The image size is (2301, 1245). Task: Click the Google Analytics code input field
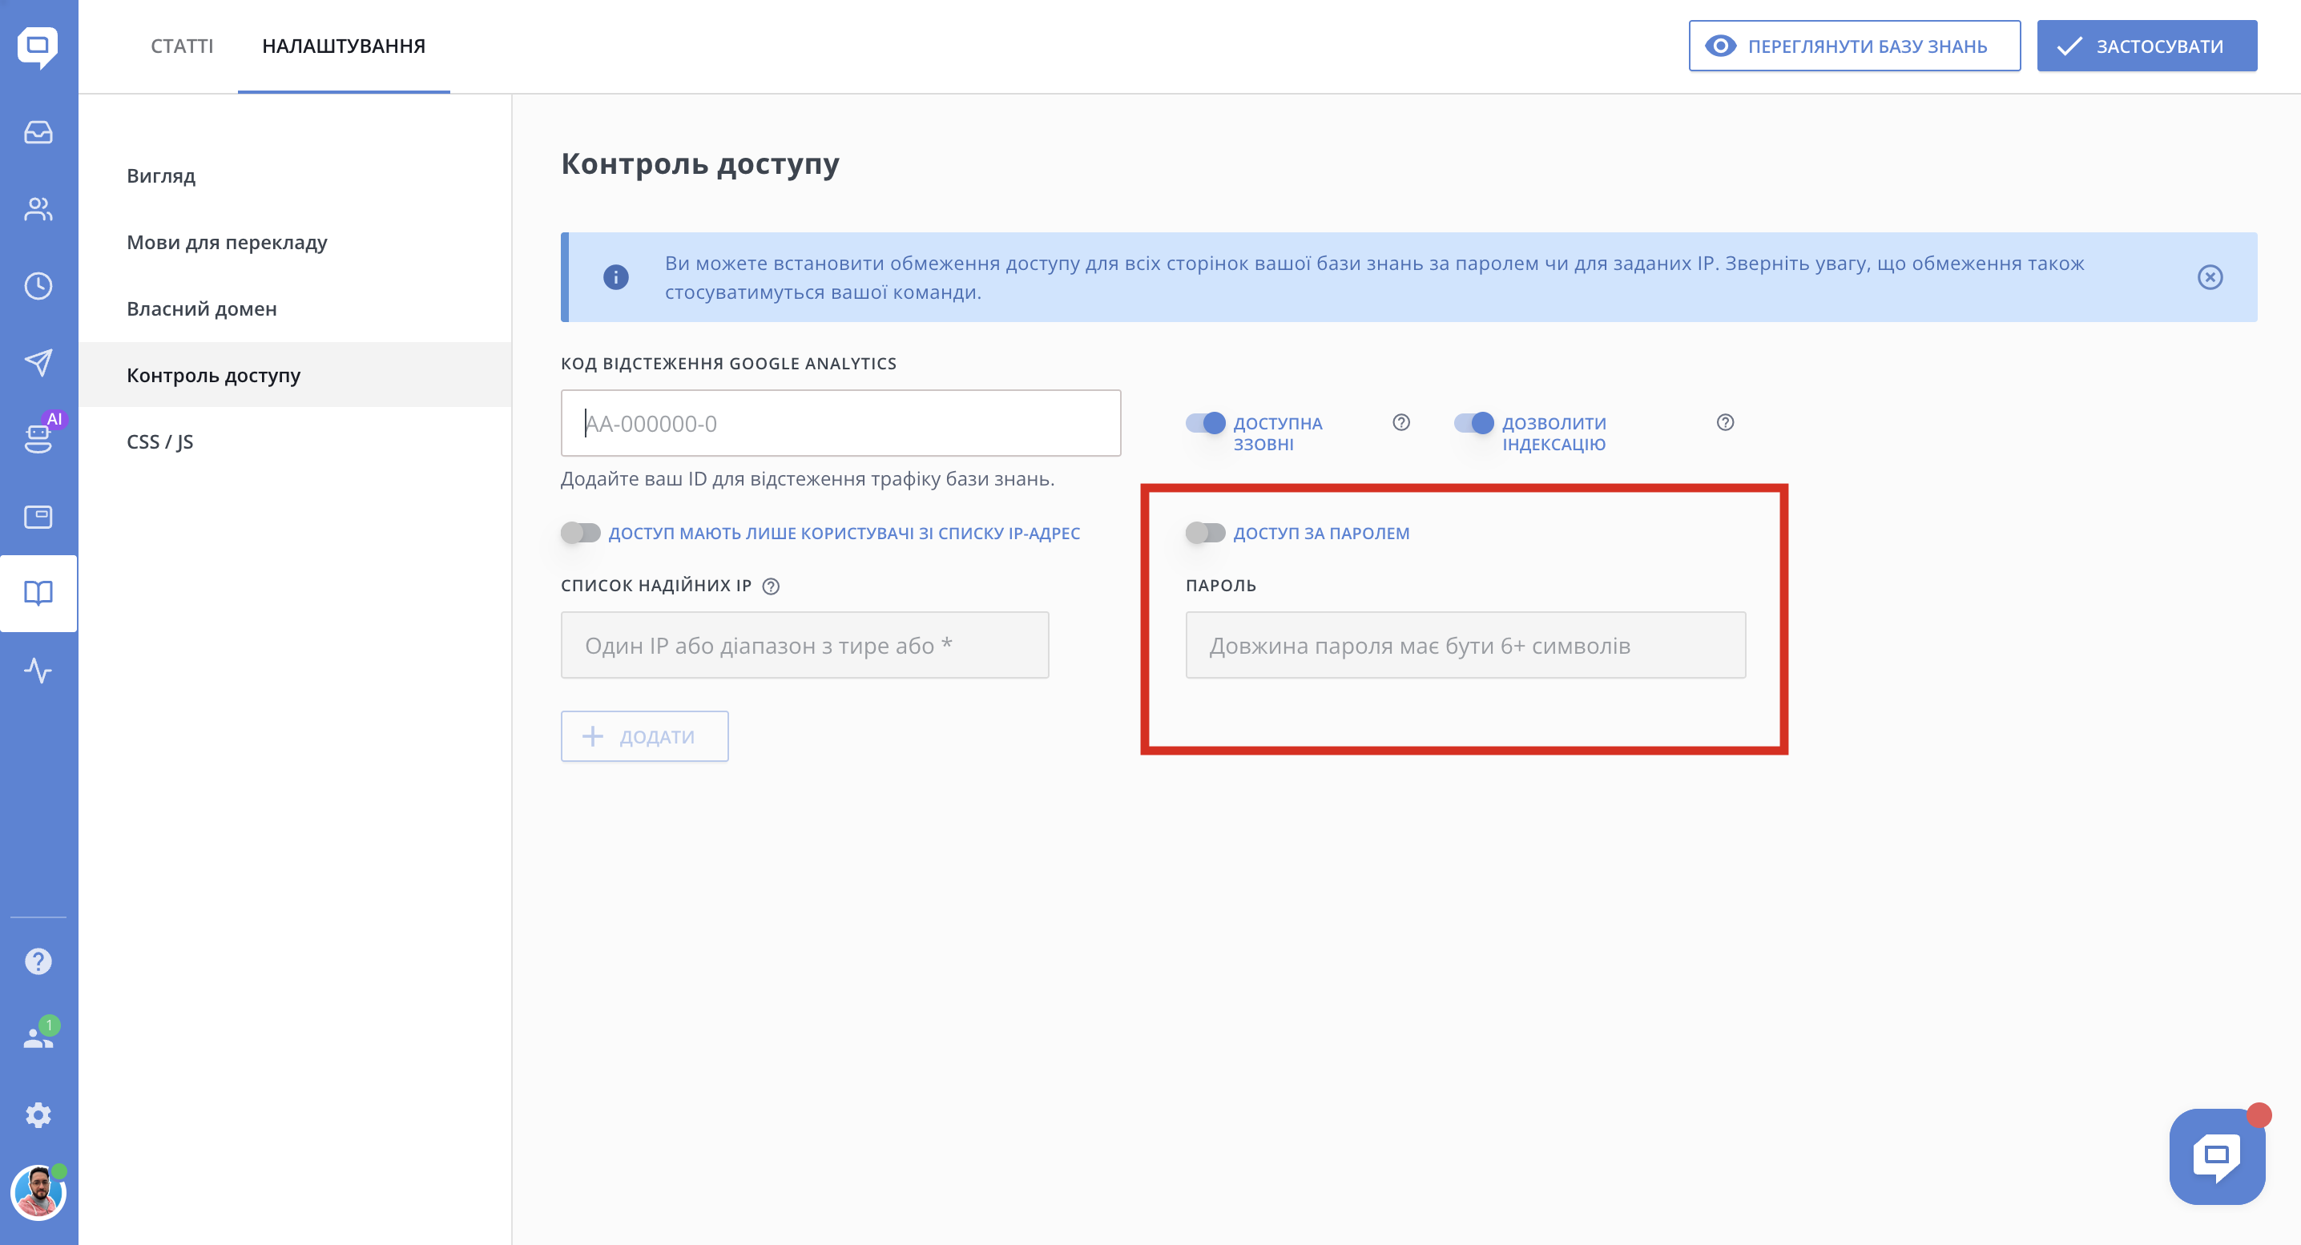click(840, 423)
